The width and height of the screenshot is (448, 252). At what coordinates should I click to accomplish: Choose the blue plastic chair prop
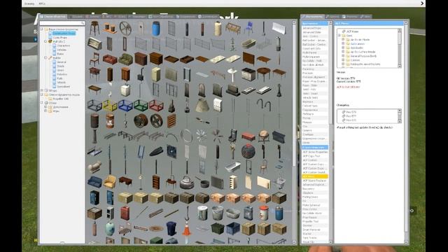pos(248,28)
